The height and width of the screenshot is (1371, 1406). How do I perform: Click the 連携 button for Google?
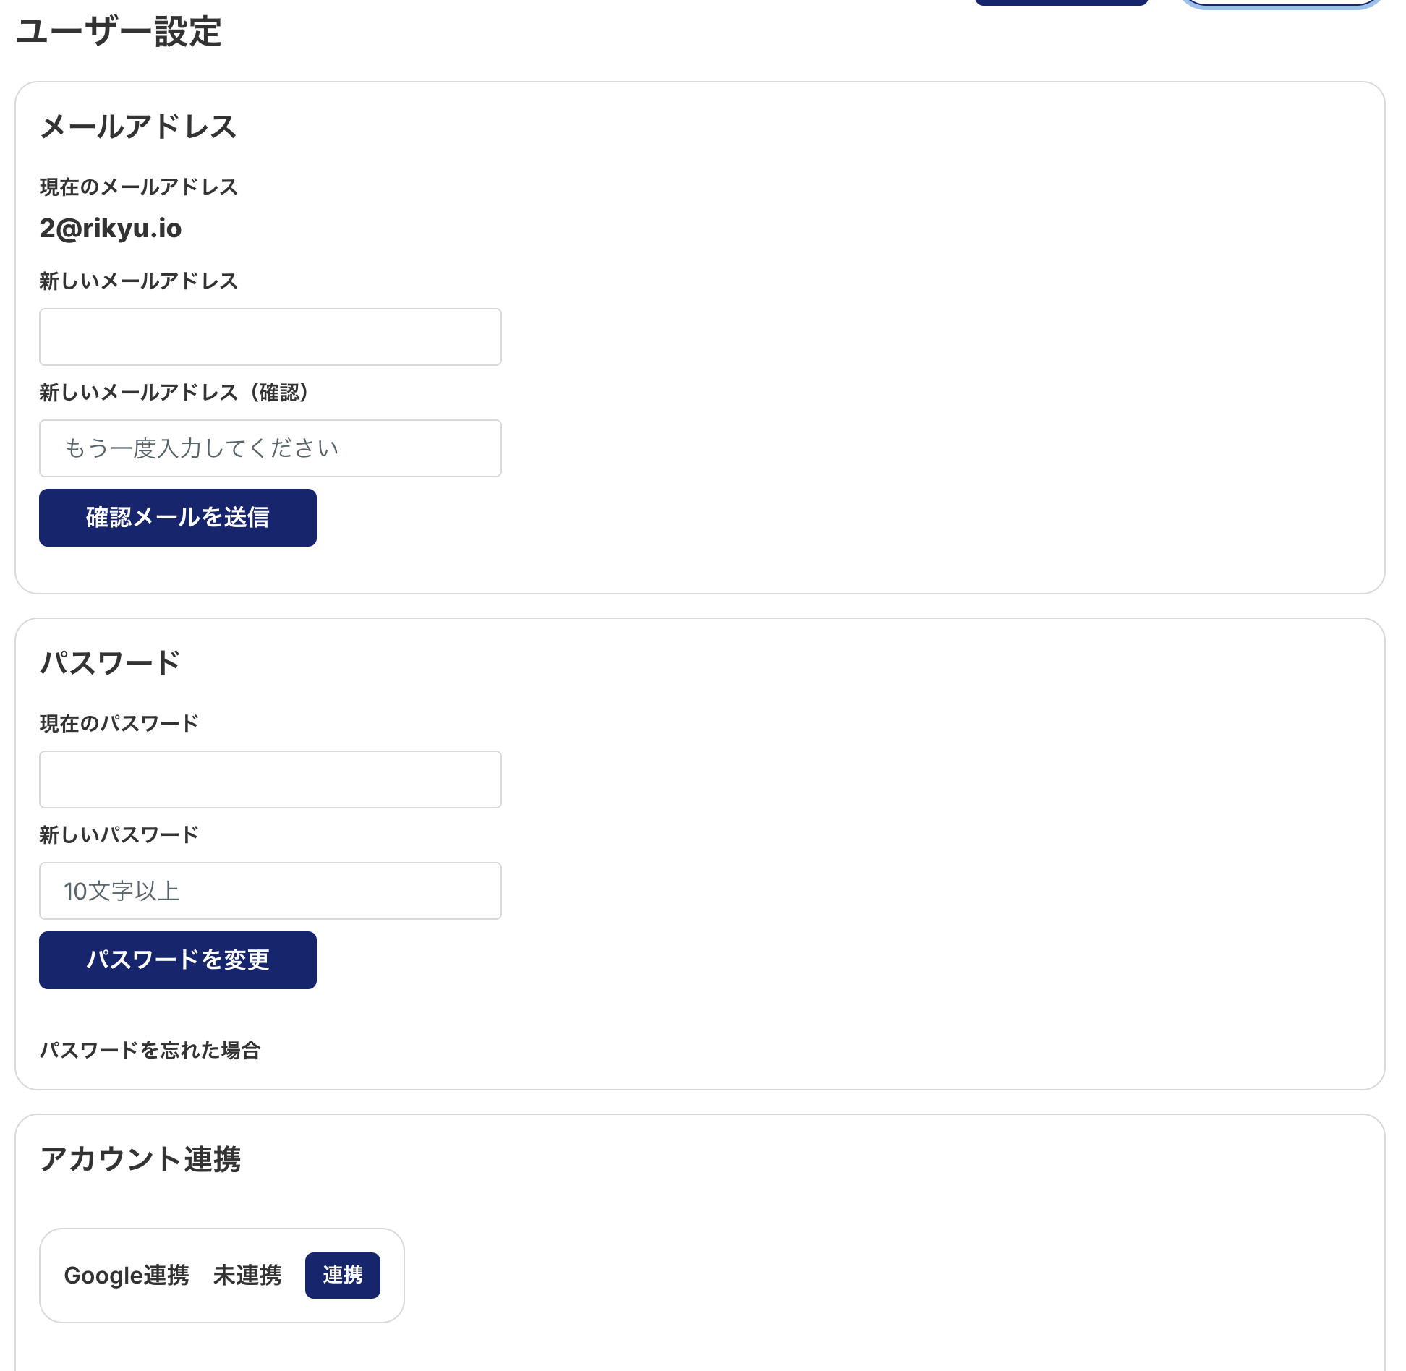tap(342, 1275)
